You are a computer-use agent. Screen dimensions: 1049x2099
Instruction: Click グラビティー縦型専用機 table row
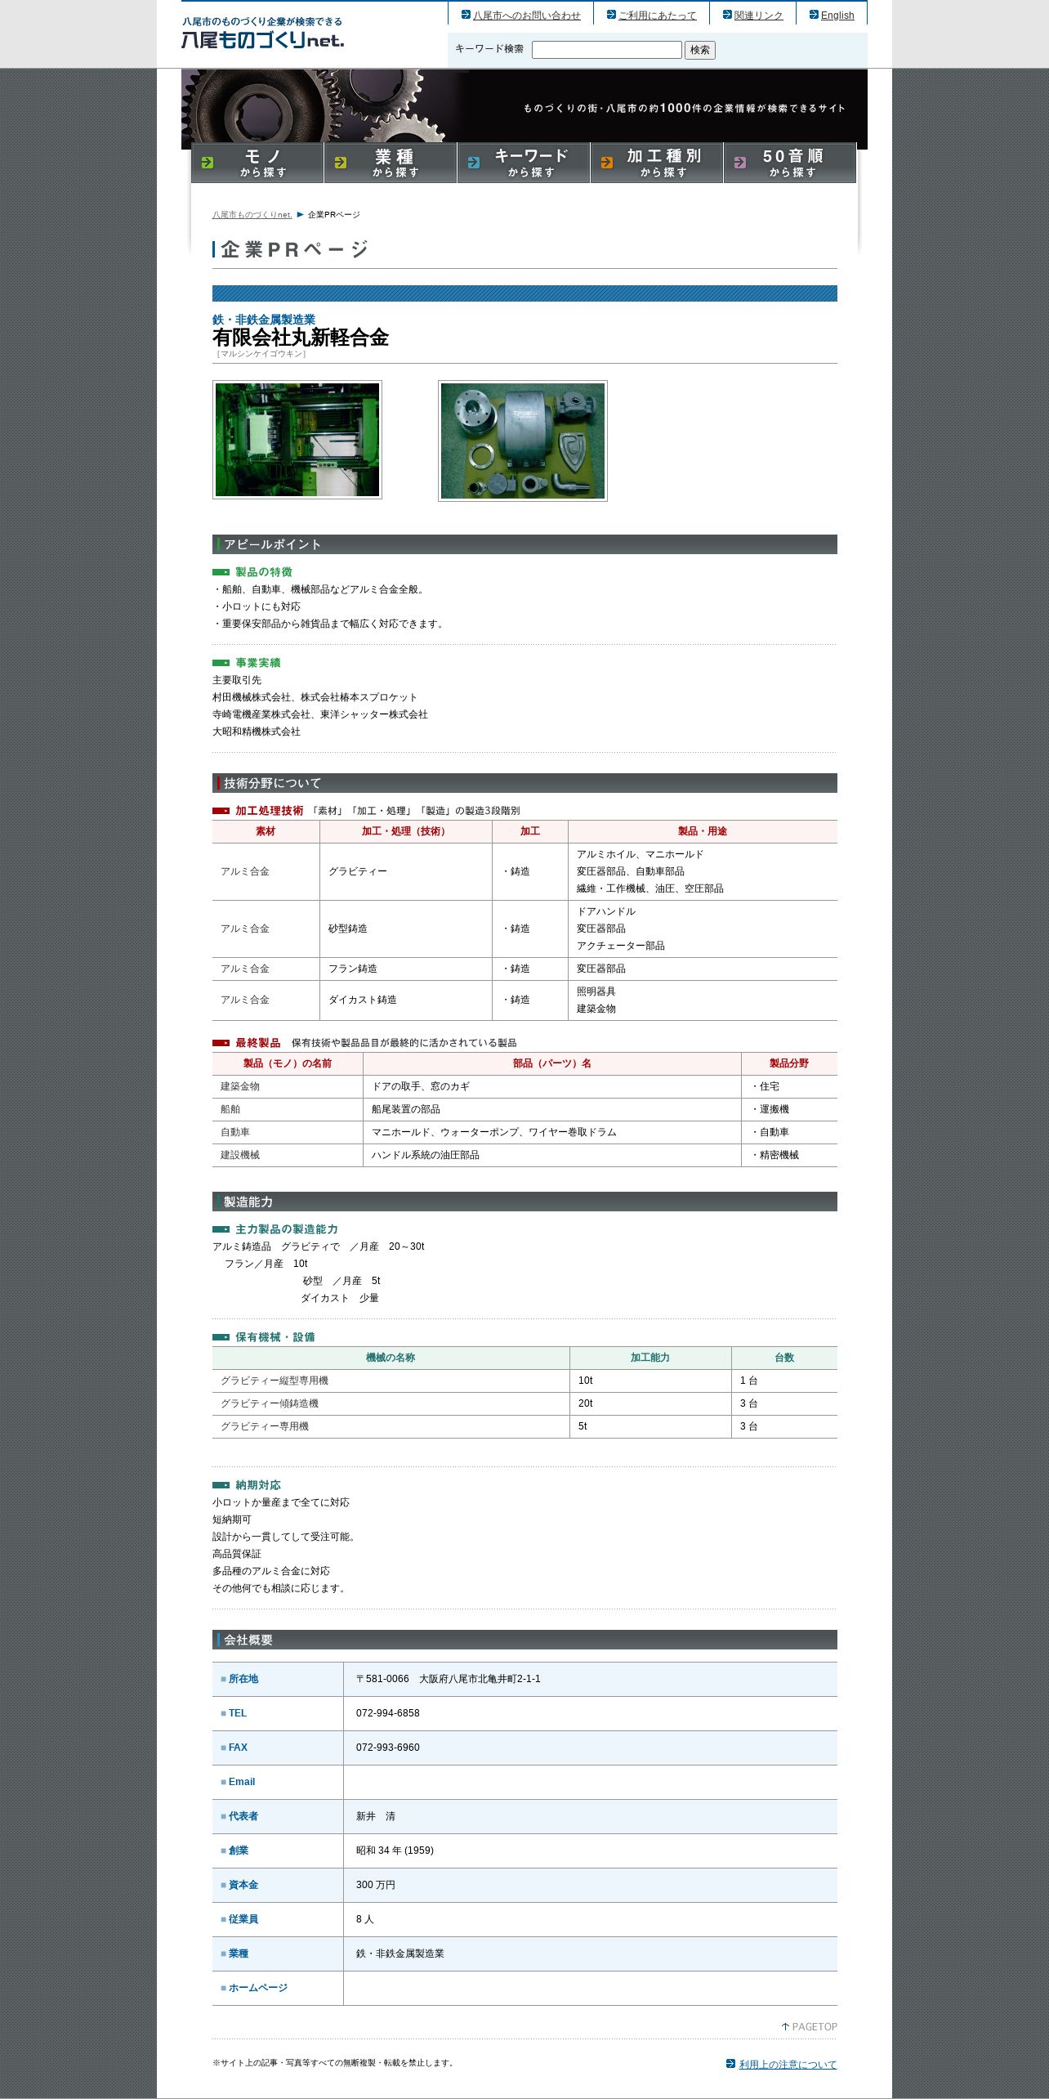[x=524, y=1381]
